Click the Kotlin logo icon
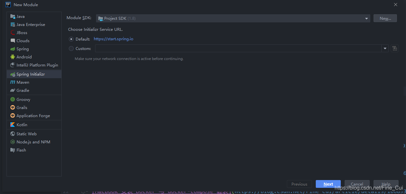 (13, 125)
